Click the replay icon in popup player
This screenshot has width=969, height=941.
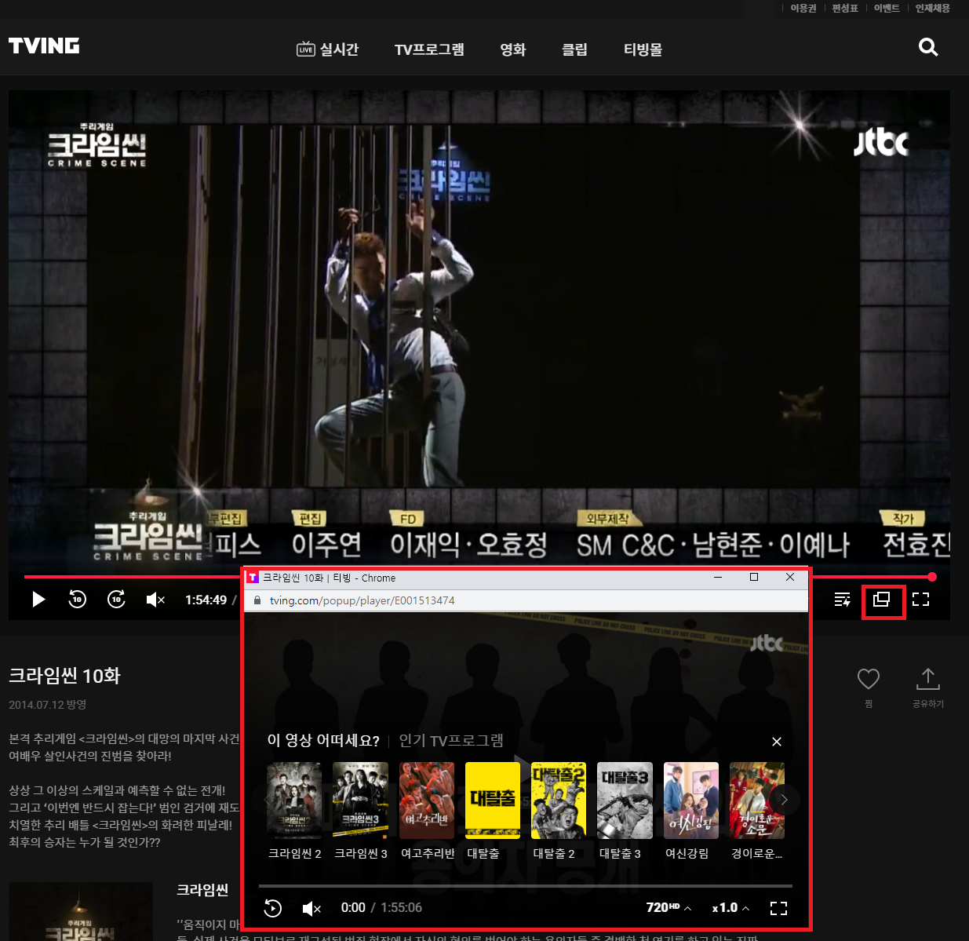[x=272, y=908]
